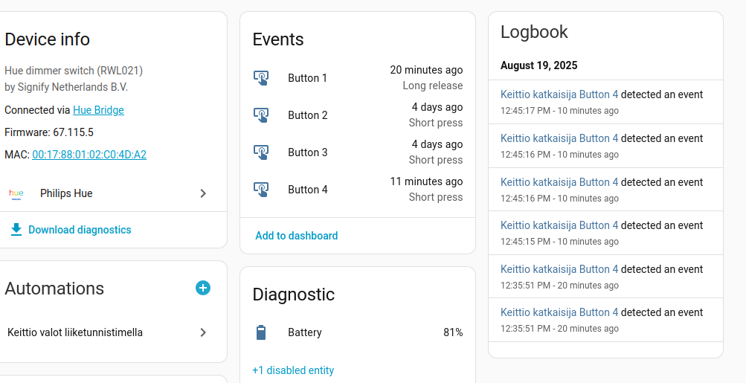746x383 pixels.
Task: Click the August 19, 2025 logbook date
Action: coord(539,65)
